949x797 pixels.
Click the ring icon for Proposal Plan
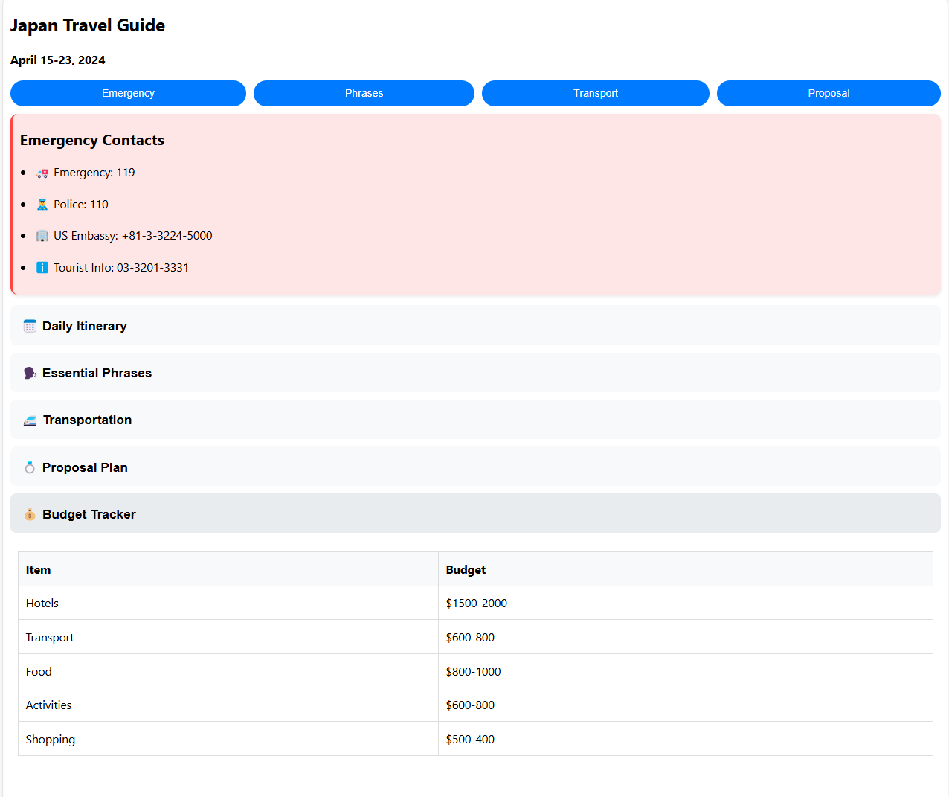(x=30, y=467)
